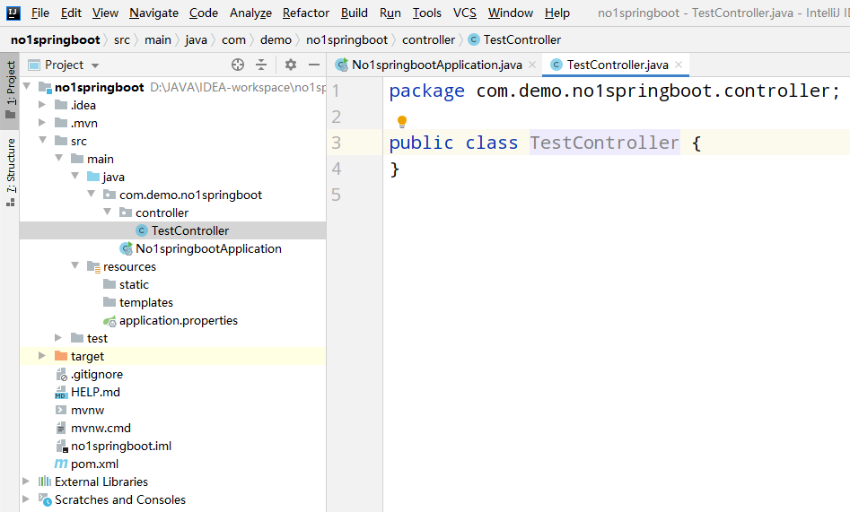Screen dimensions: 850x512
Task: Expand the target folder
Action: click(x=42, y=355)
